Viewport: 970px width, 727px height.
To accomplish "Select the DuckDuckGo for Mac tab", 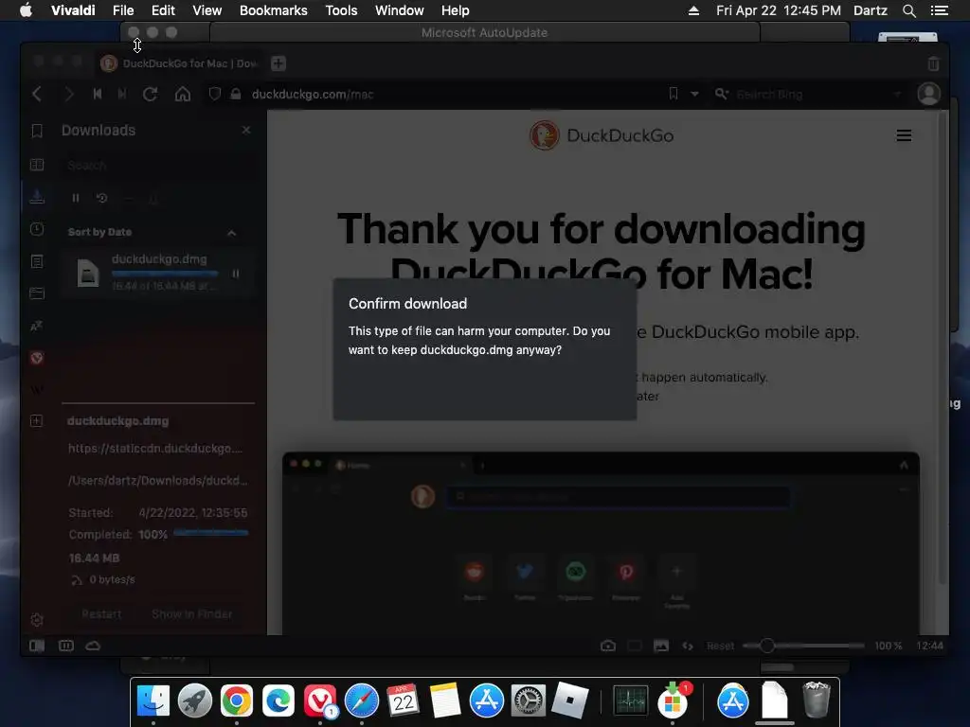I will point(181,63).
